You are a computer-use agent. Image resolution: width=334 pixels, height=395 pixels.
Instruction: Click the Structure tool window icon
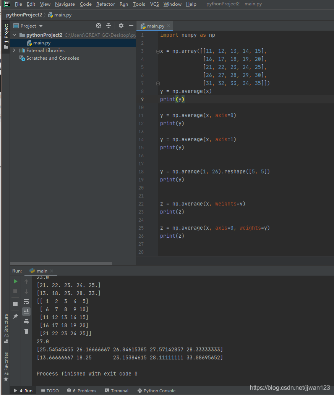[x=6, y=341]
